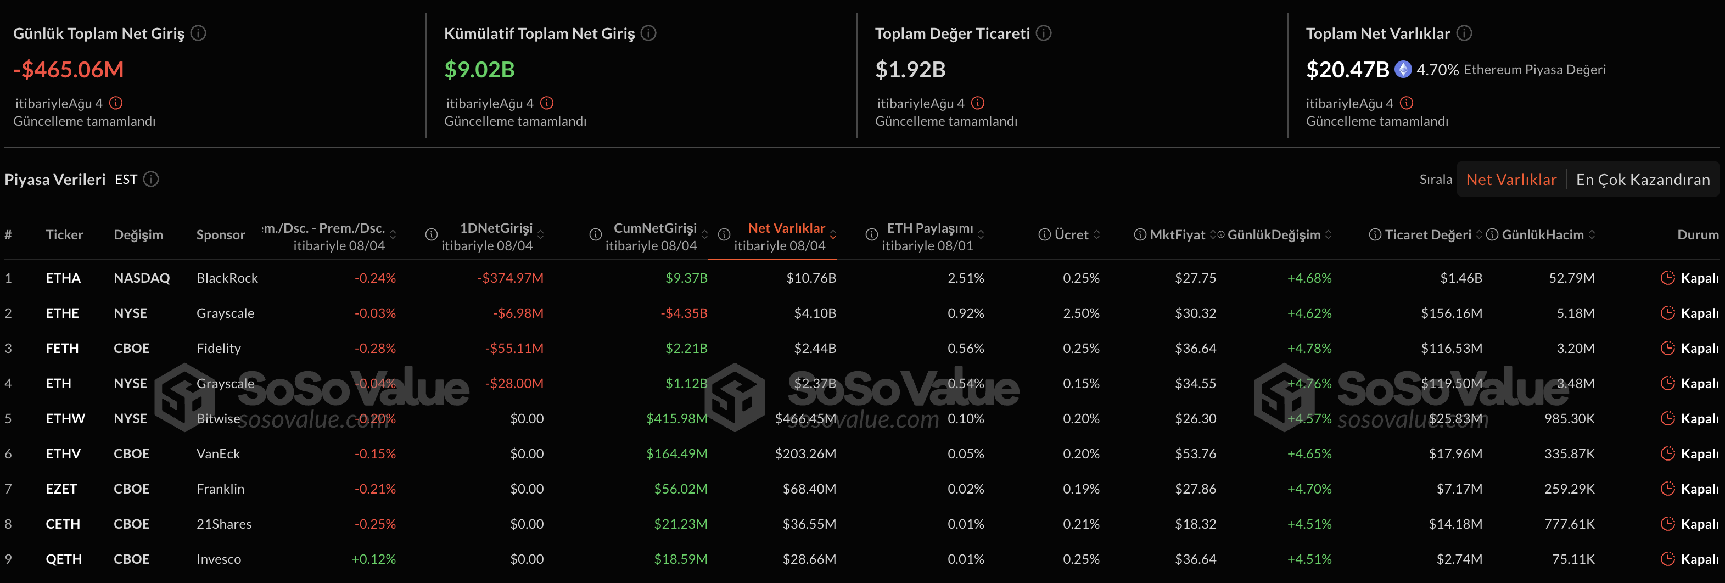Click $415.98M cumulative inflow value
The height and width of the screenshot is (583, 1725).
(x=676, y=418)
